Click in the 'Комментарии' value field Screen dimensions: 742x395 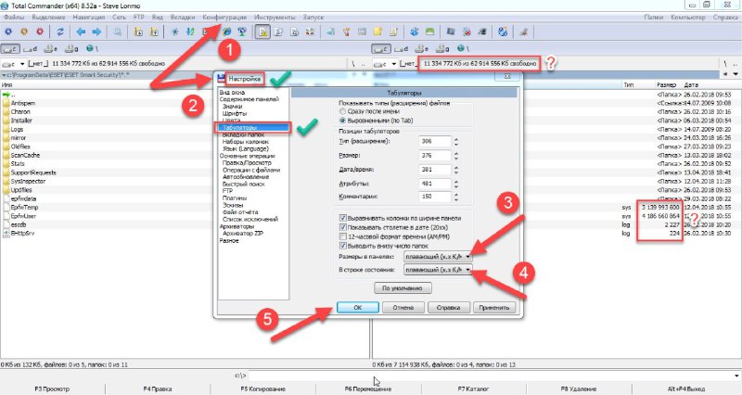tap(435, 197)
